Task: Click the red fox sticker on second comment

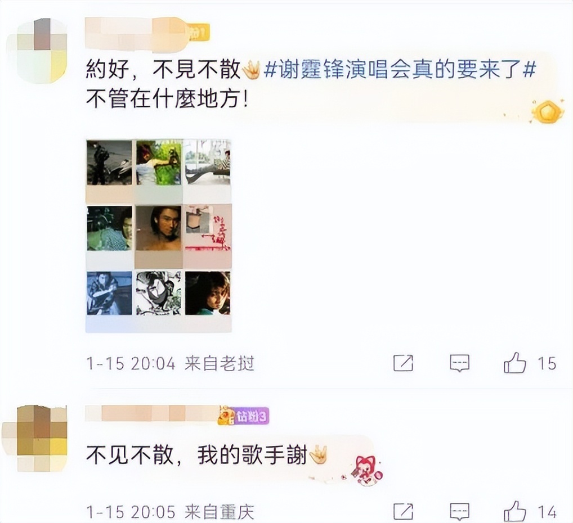Action: click(366, 470)
